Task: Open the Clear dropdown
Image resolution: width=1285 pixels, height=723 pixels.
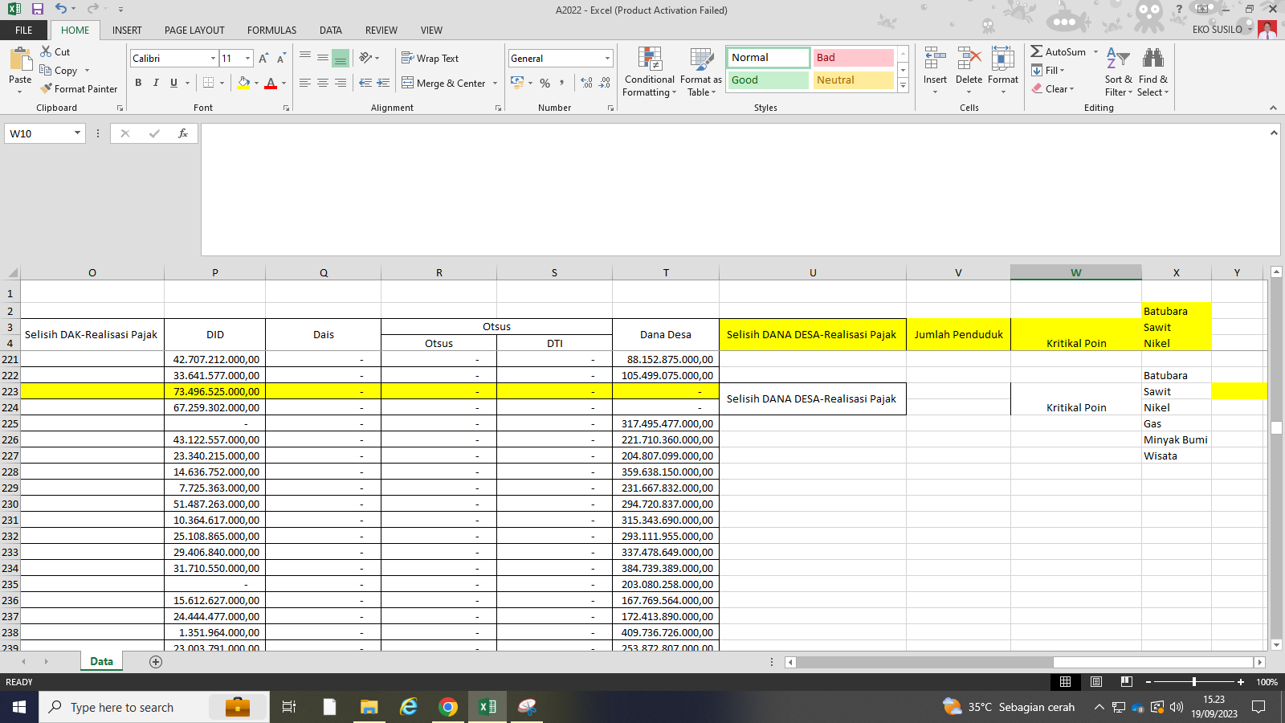Action: (1053, 88)
